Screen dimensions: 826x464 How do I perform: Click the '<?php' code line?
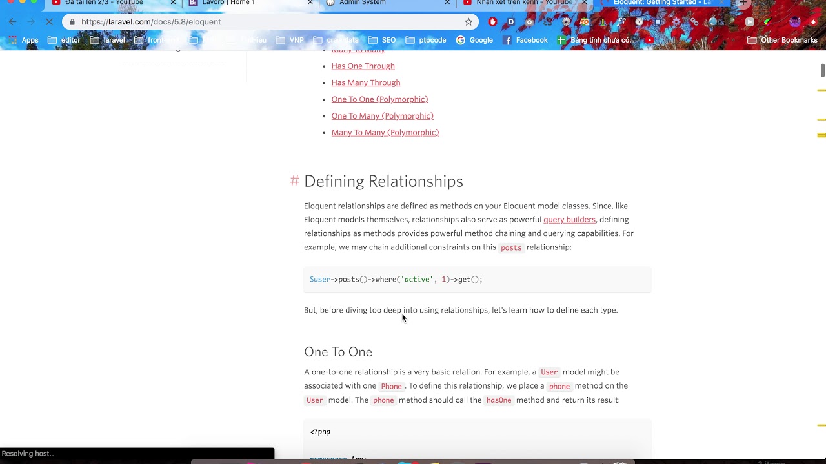[x=320, y=432]
